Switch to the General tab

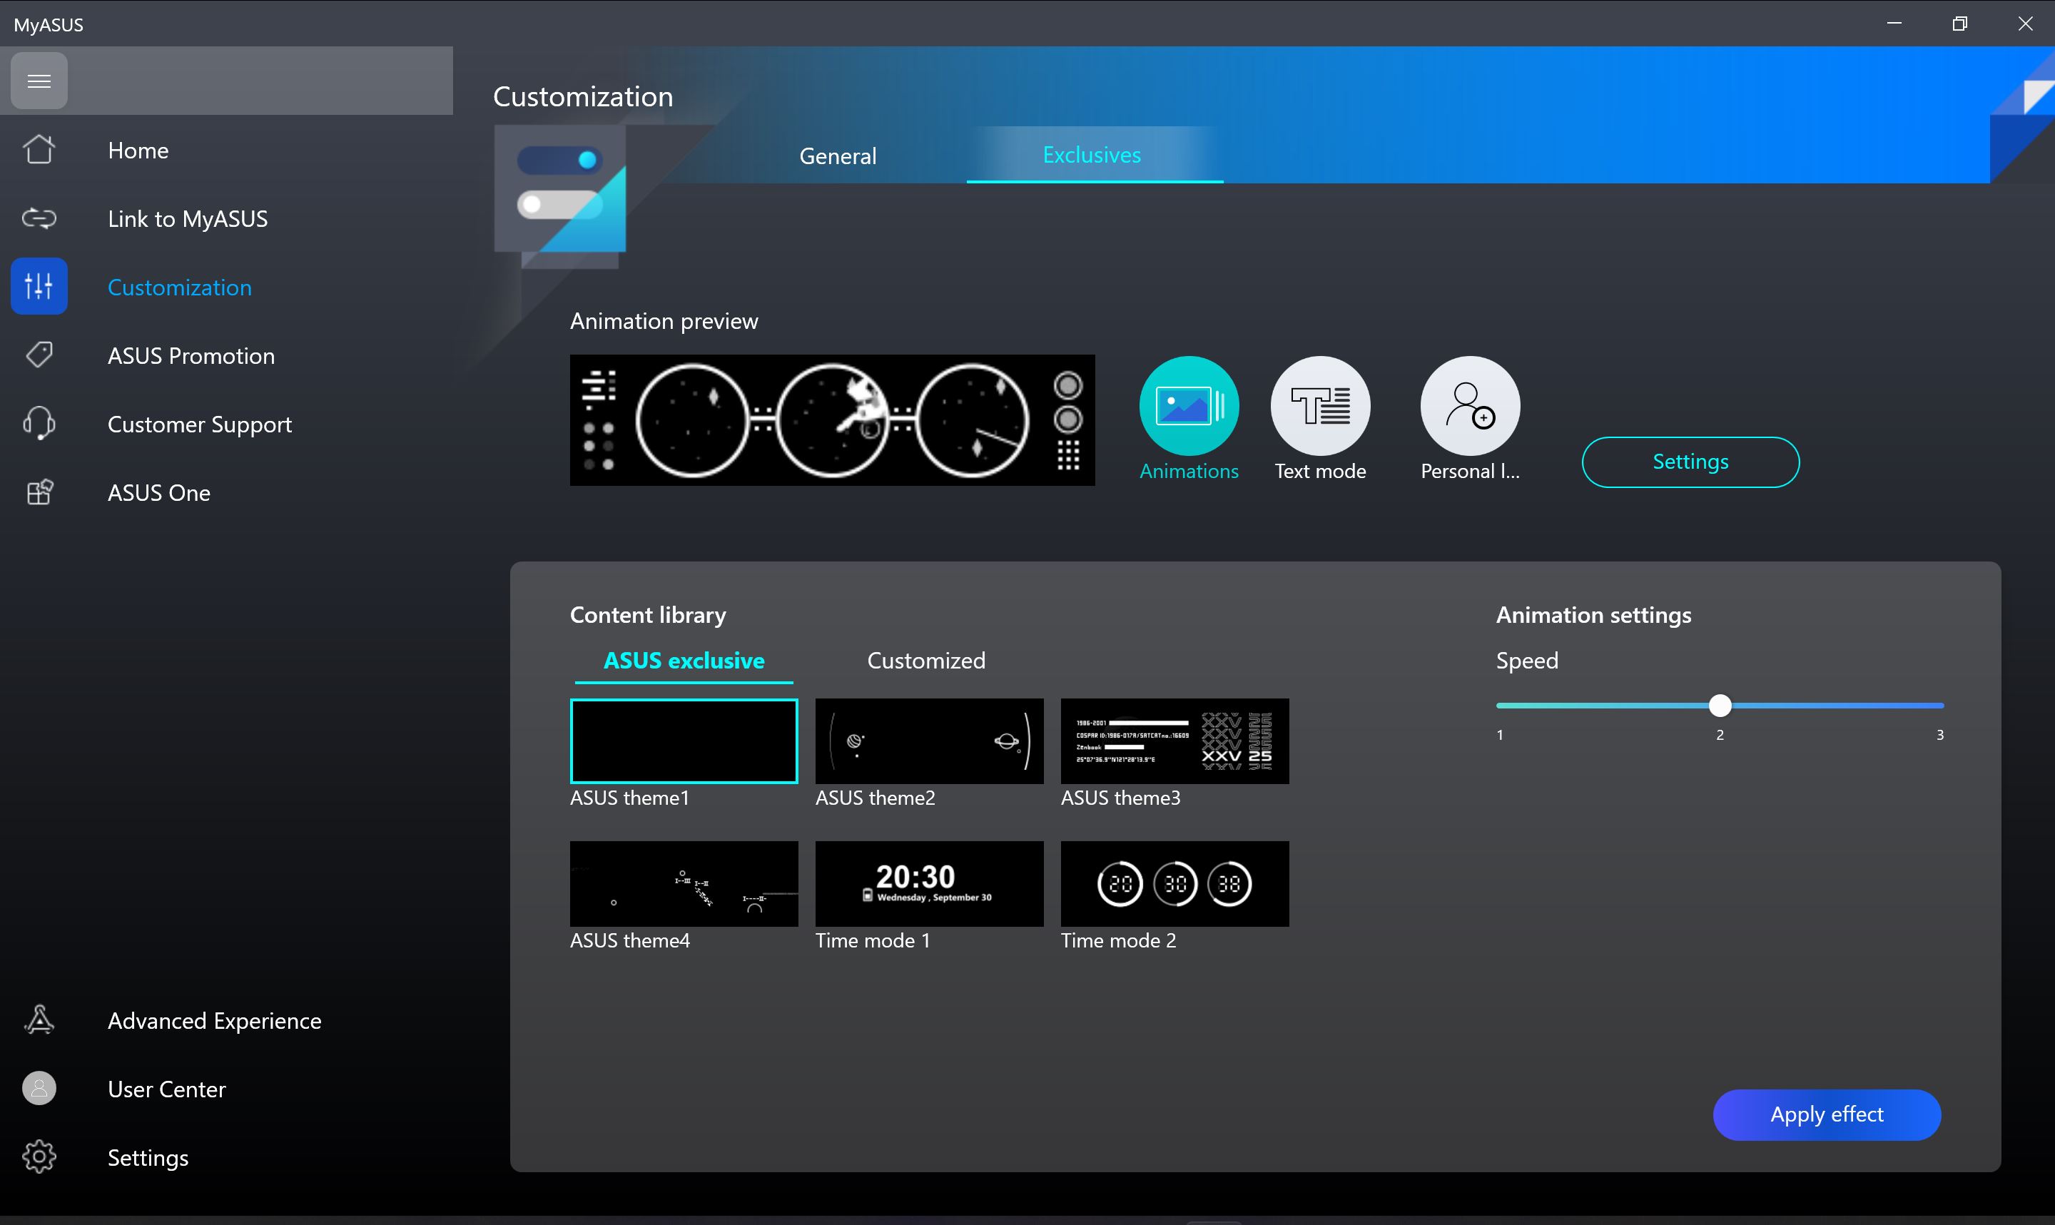[838, 156]
